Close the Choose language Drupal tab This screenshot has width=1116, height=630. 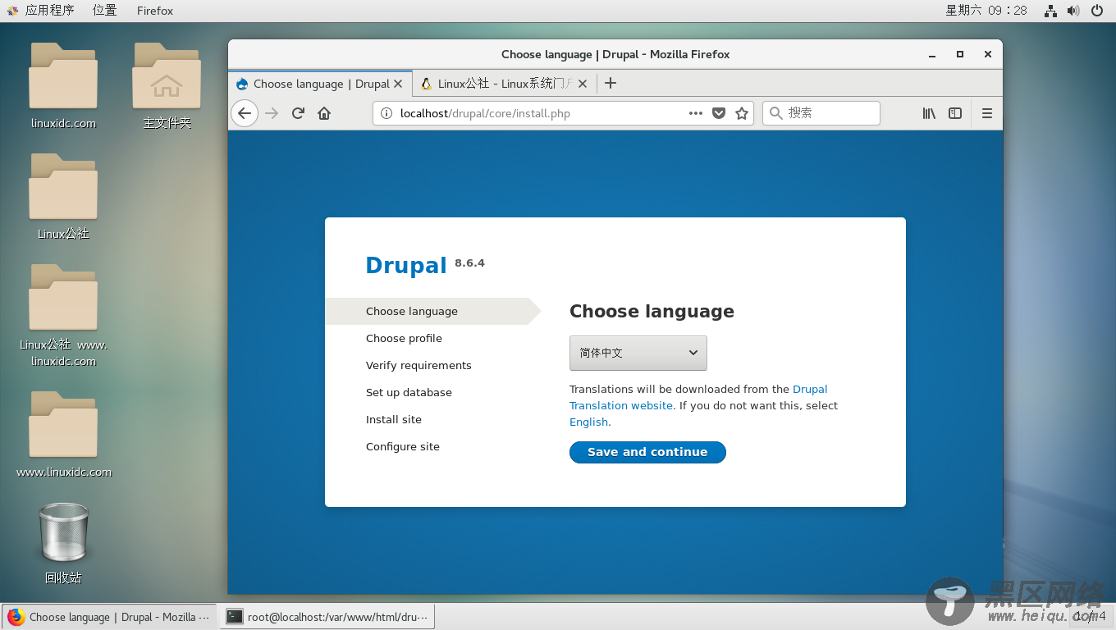click(x=398, y=84)
